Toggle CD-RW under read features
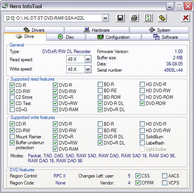Image resolution: width=194 pixels, height=193 pixels. (12, 91)
